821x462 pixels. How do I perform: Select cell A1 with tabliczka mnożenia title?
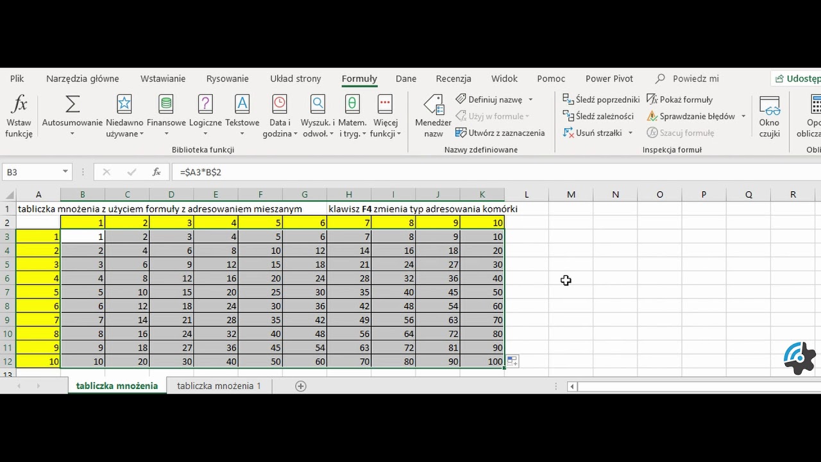tap(38, 209)
